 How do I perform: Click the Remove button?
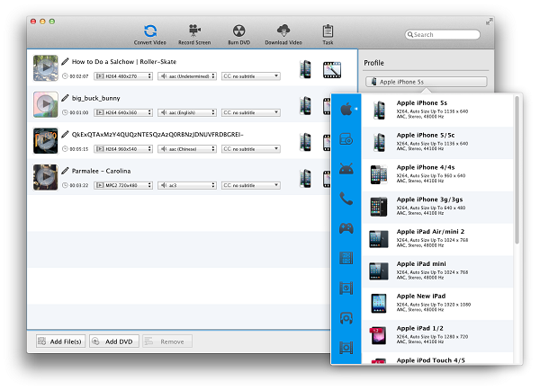167,341
